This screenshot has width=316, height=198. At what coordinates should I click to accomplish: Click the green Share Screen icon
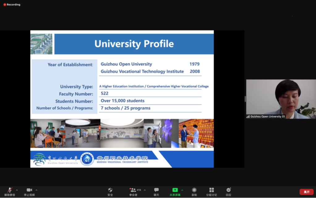click(x=175, y=190)
